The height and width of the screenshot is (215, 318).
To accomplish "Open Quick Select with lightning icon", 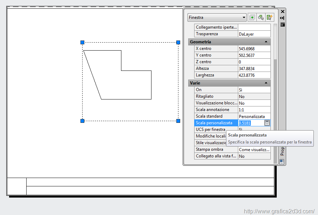I will click(269, 17).
